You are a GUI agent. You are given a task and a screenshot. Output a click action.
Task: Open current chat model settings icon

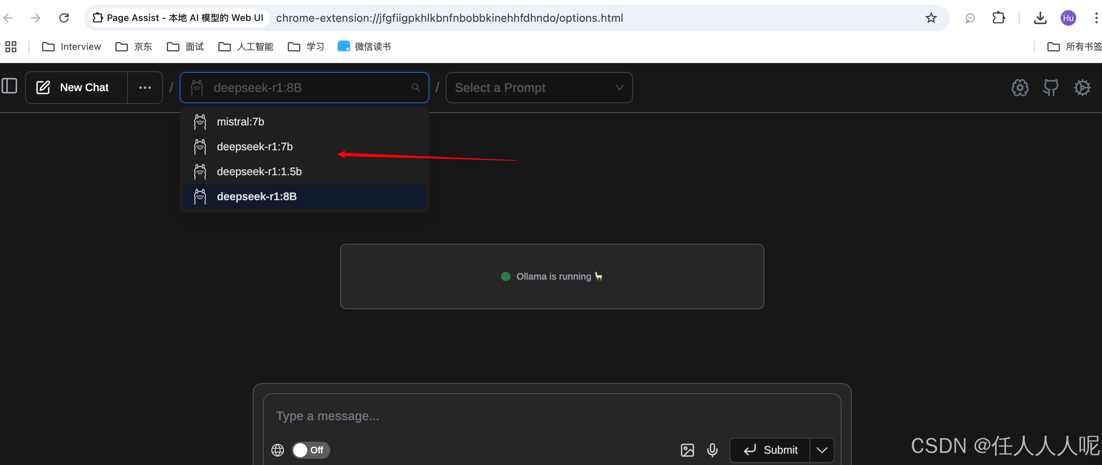(1020, 88)
